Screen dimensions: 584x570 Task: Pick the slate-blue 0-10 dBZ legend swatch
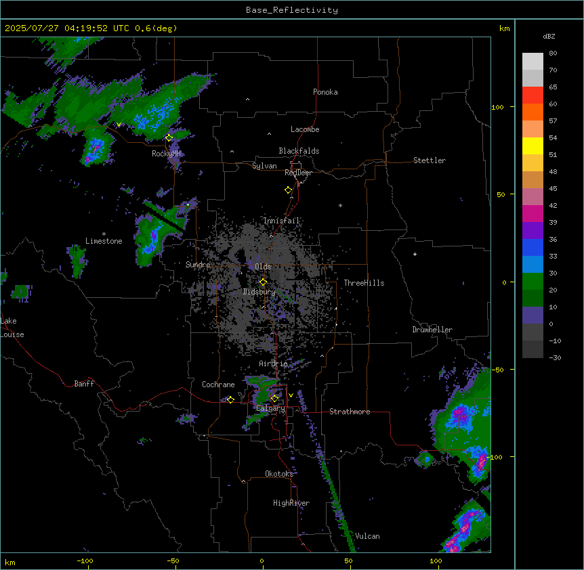pos(533,315)
